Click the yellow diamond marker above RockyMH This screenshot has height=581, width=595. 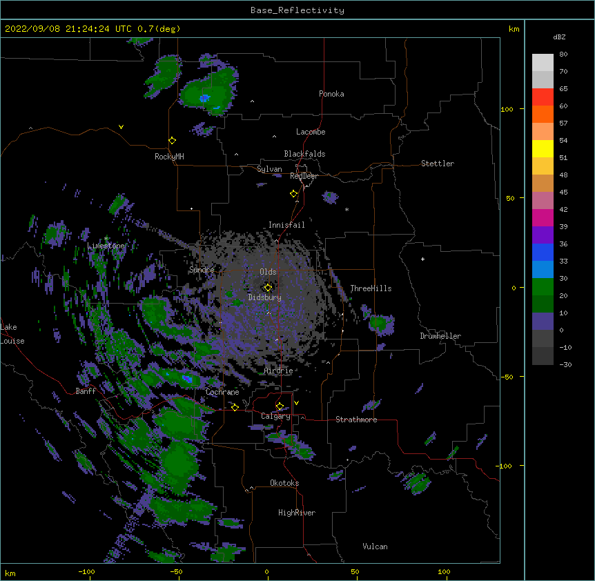(173, 141)
